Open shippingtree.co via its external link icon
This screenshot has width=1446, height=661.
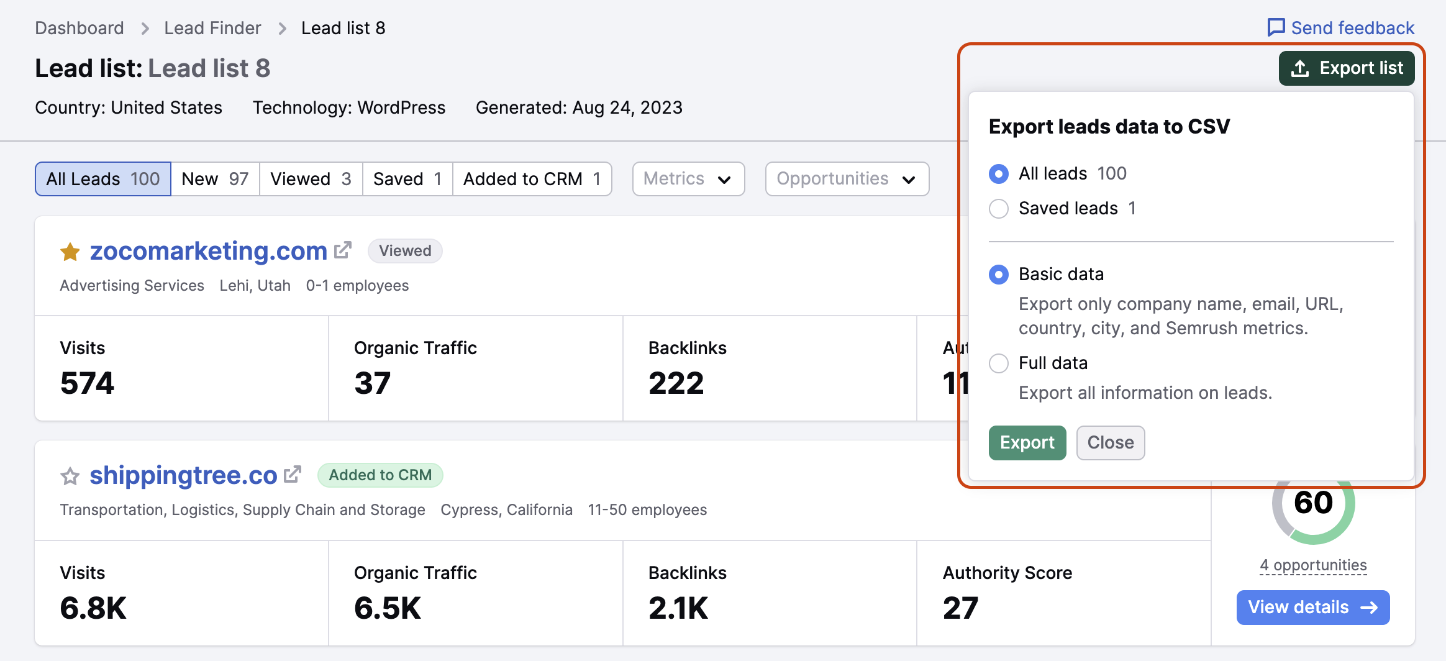(293, 473)
